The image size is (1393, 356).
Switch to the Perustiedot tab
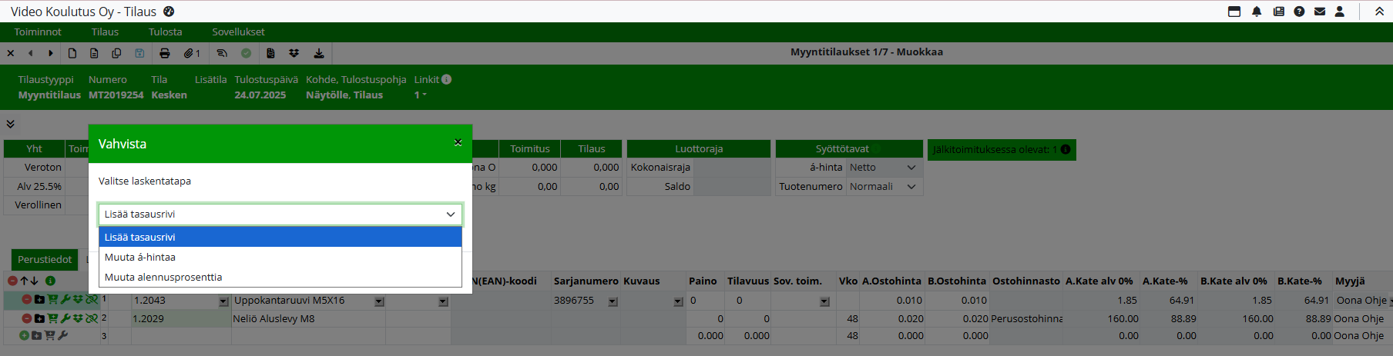click(x=45, y=259)
